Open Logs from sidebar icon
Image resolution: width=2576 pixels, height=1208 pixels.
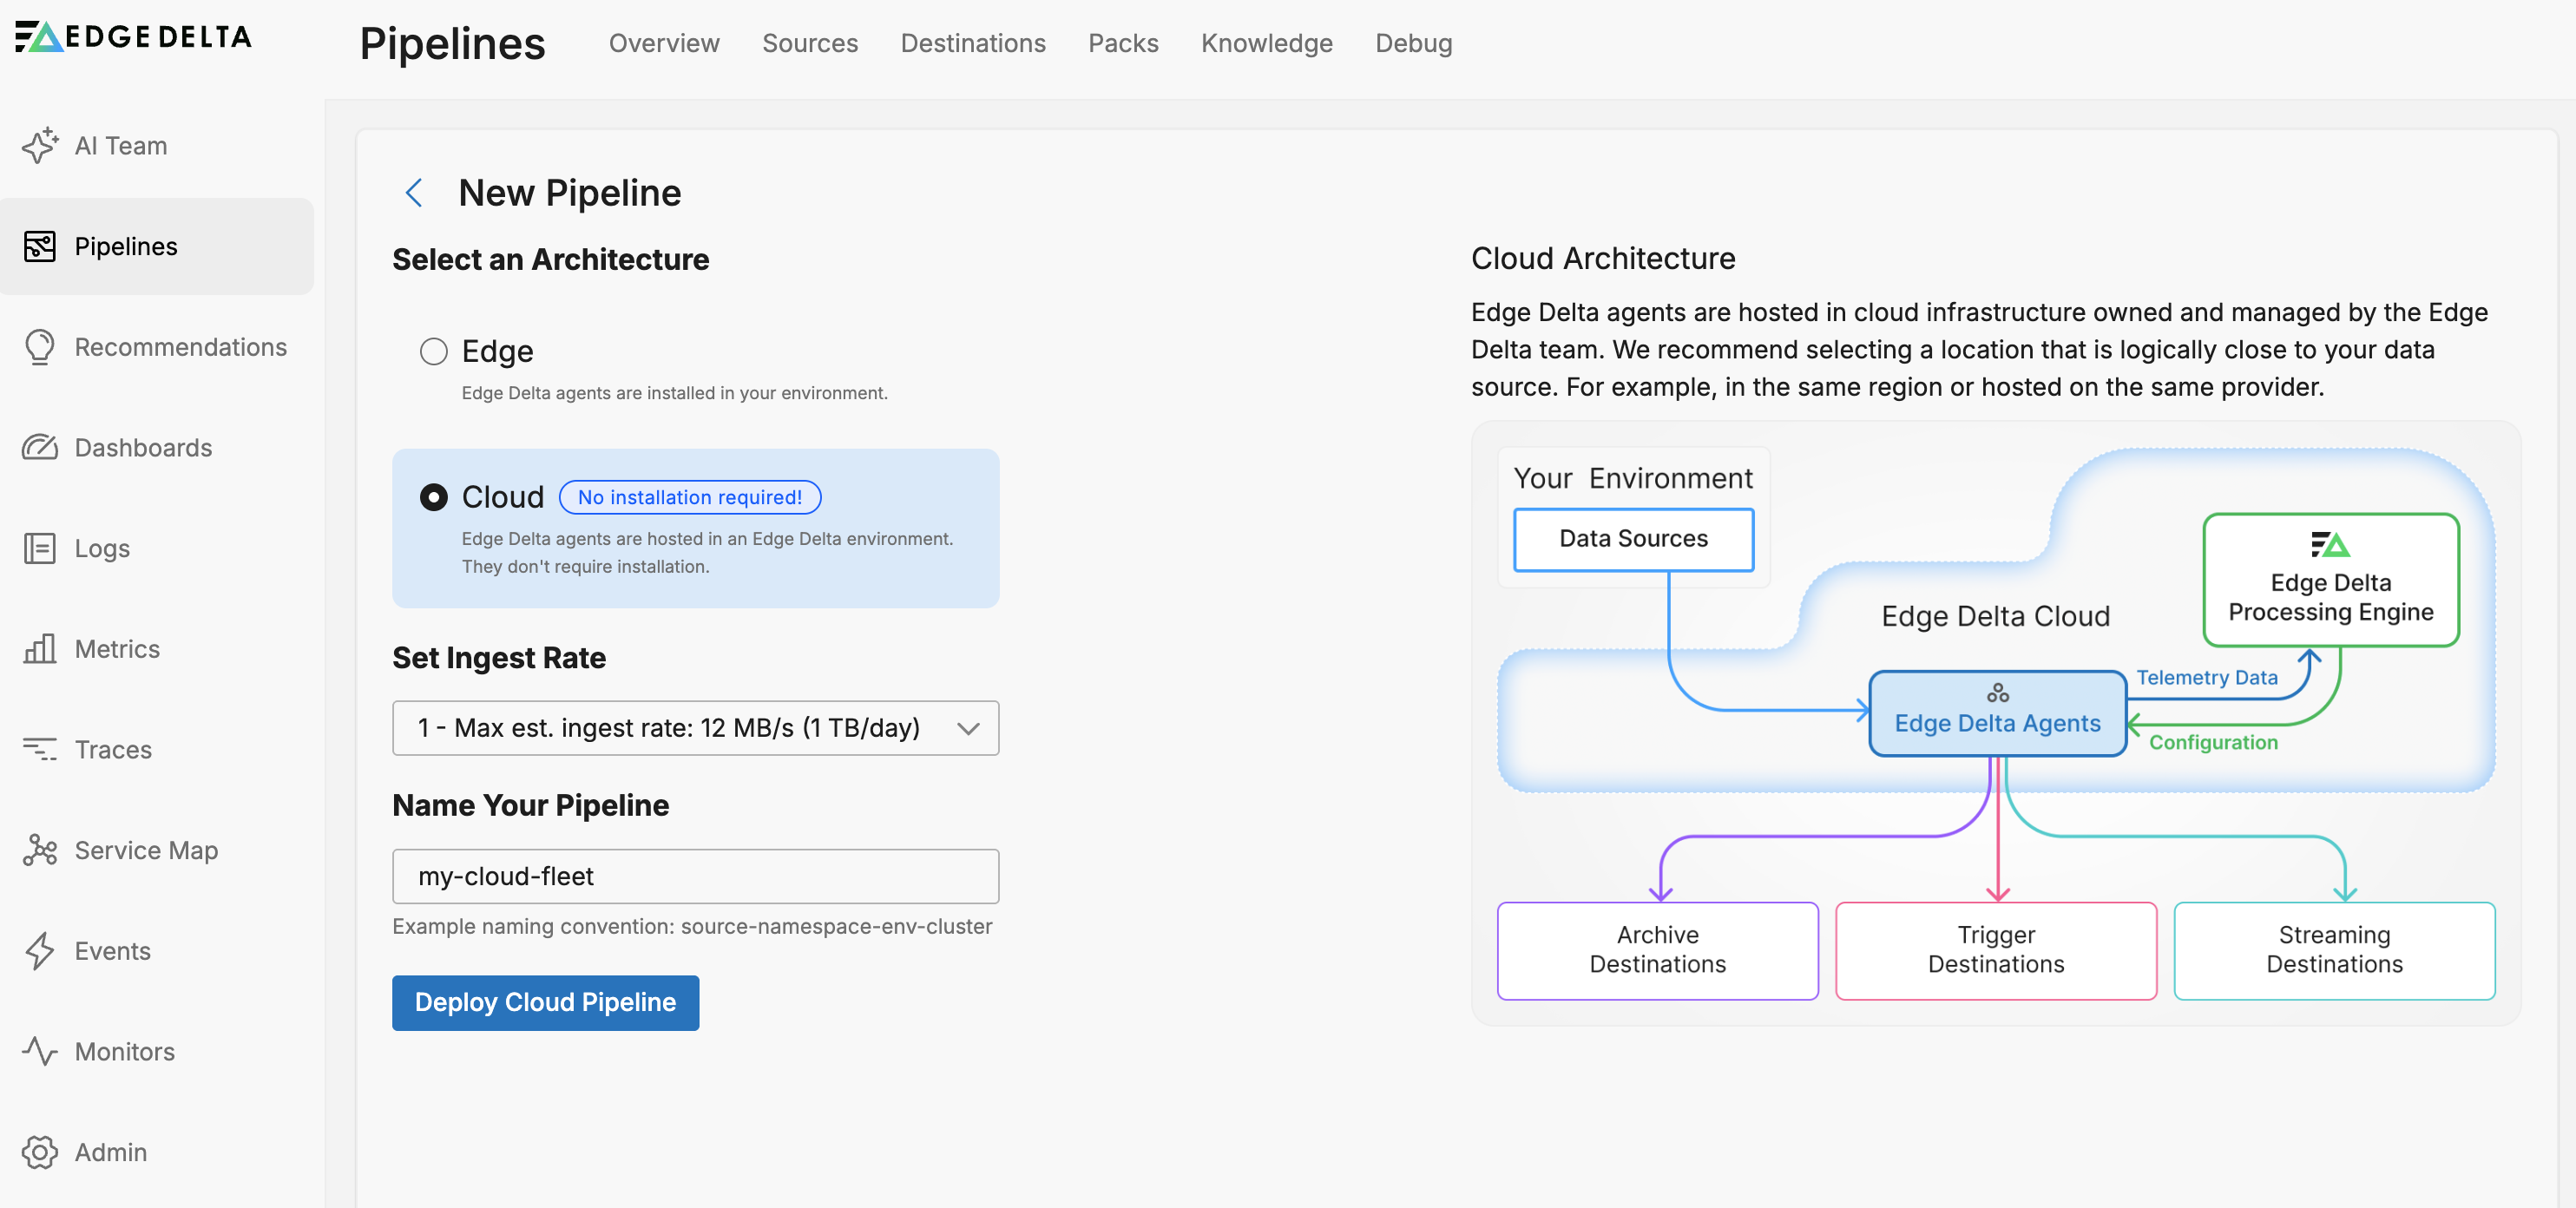click(x=40, y=548)
